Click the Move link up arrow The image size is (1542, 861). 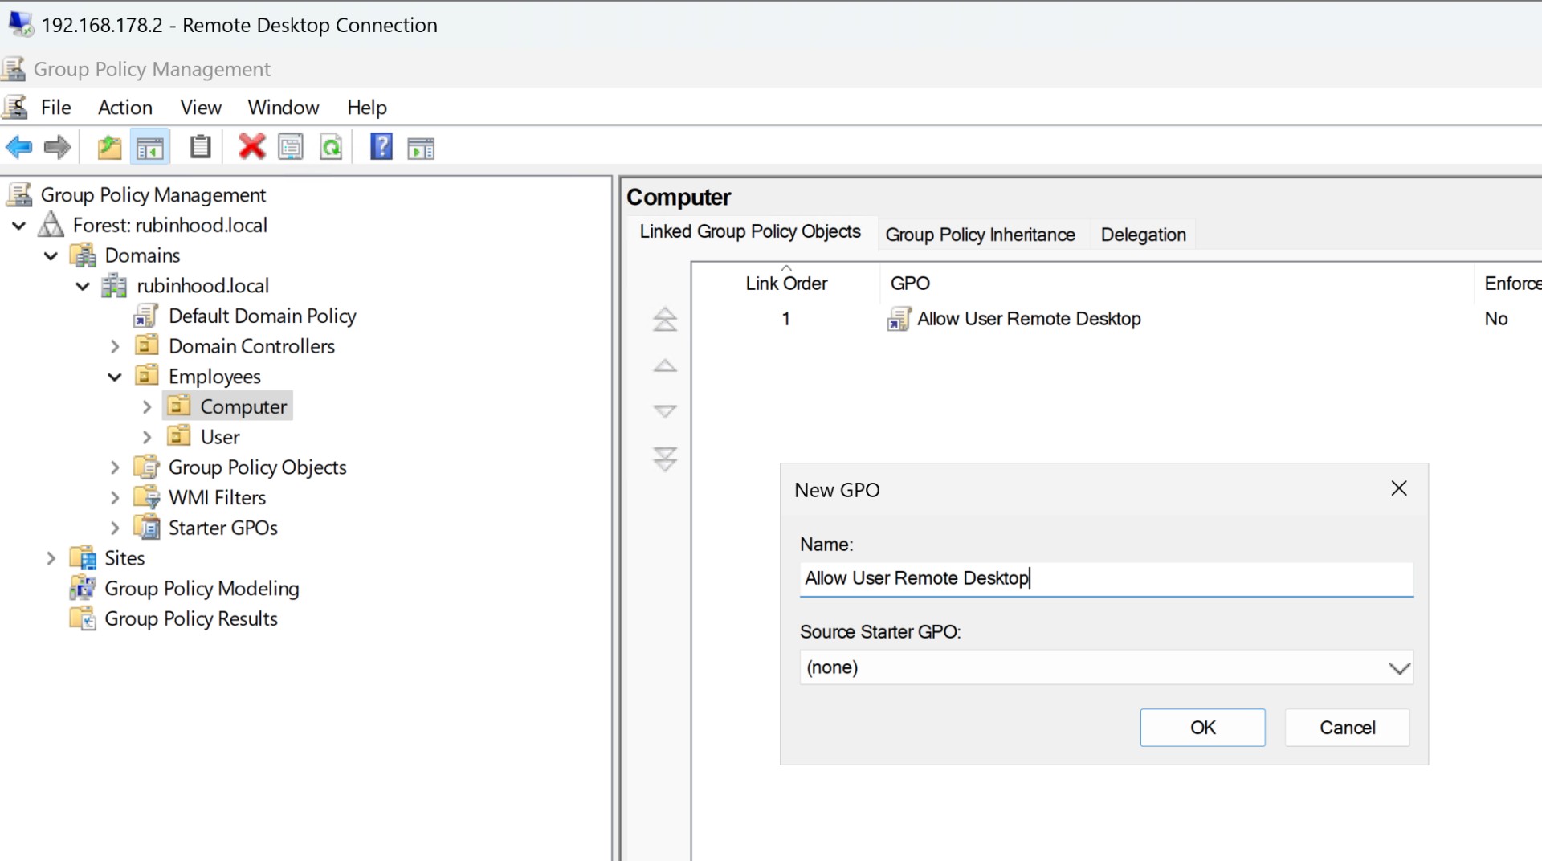click(x=664, y=366)
